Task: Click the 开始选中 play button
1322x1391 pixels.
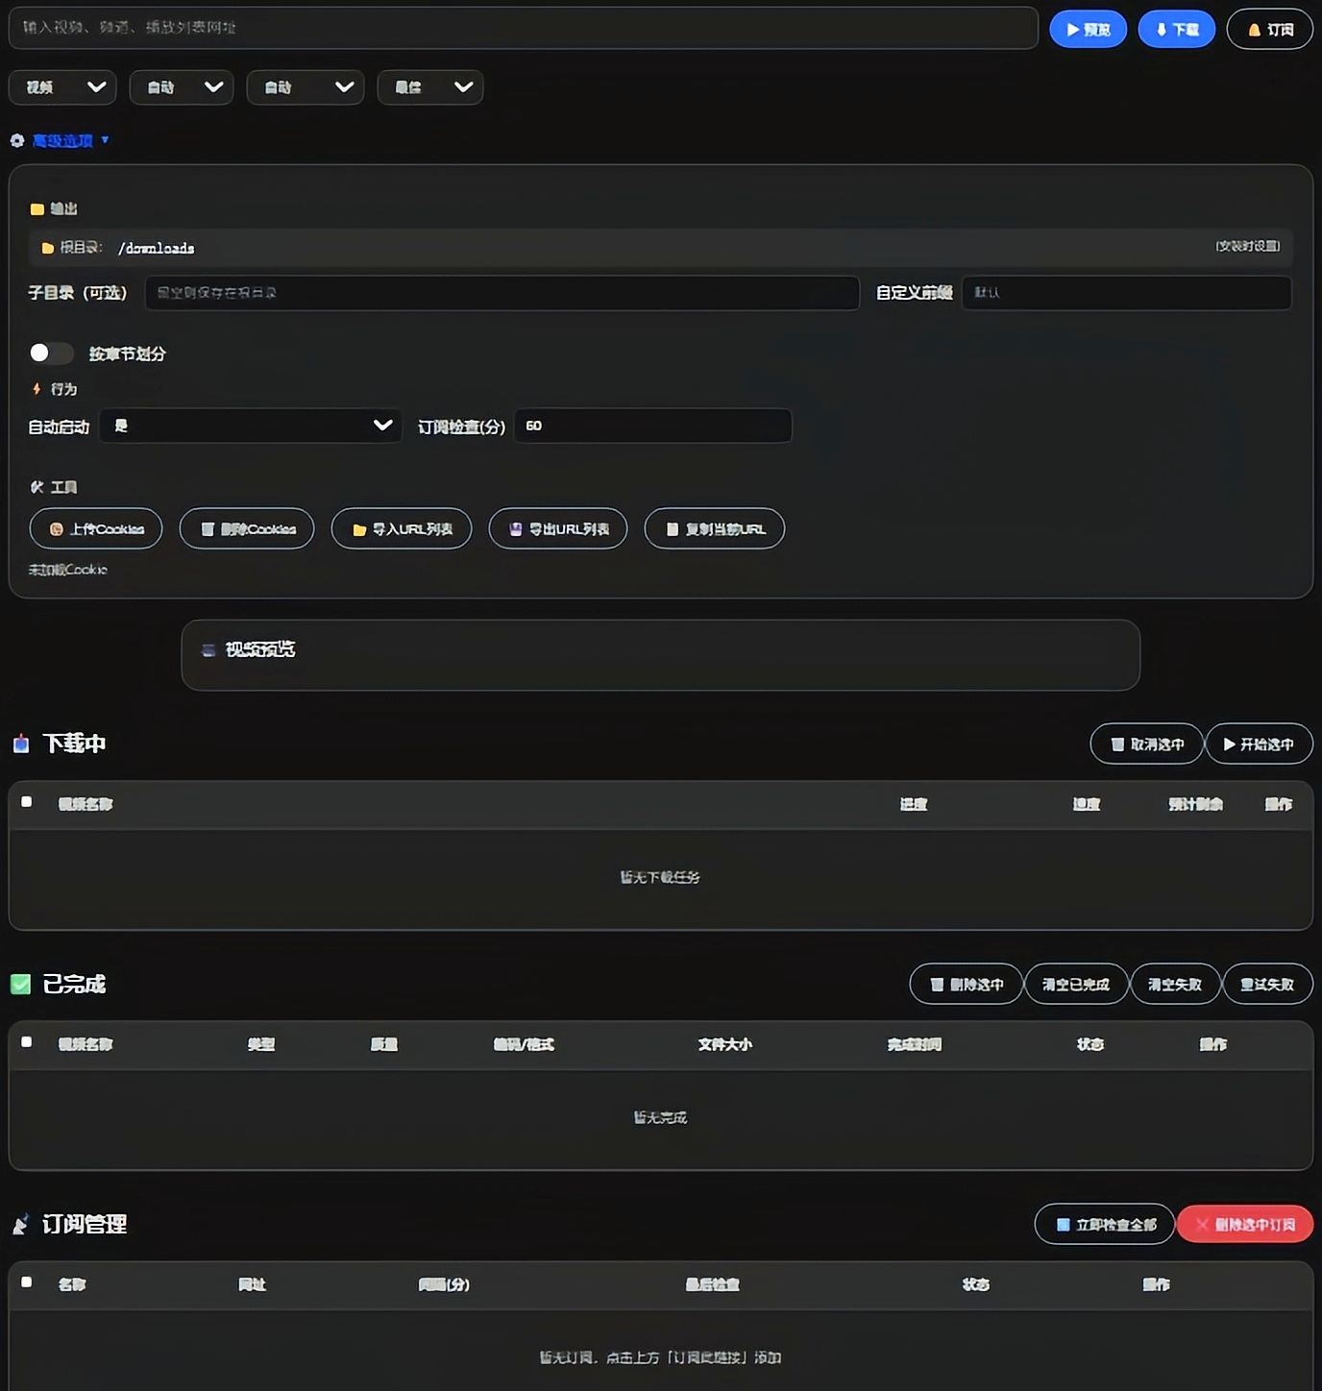Action: (x=1259, y=744)
